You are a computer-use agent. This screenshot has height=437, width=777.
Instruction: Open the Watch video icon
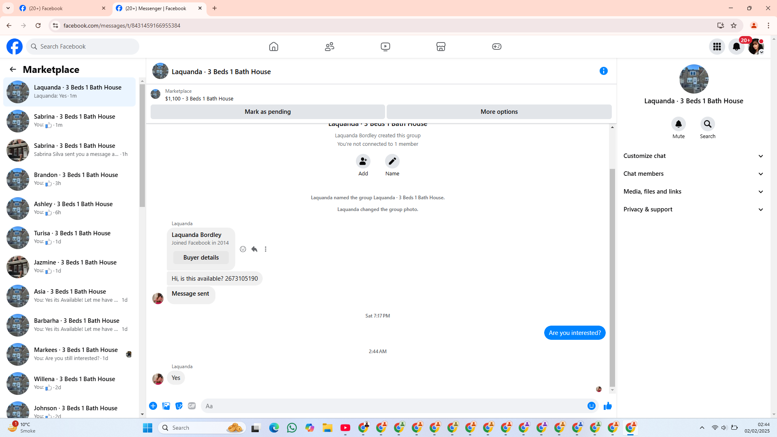click(x=385, y=47)
